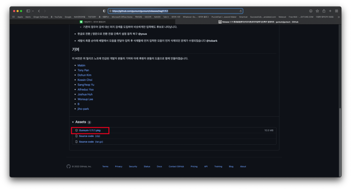Screen dimensions: 351x190
Task: Show more bookmarks with double chevron
Action: 339,17
